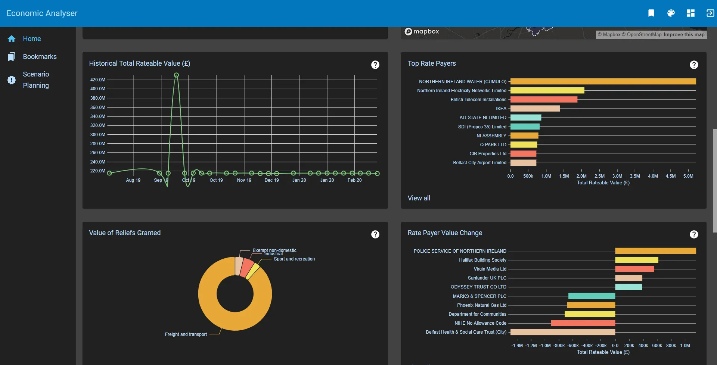717x365 pixels.
Task: Click the CIB Properties Ltd bar
Action: pos(524,154)
